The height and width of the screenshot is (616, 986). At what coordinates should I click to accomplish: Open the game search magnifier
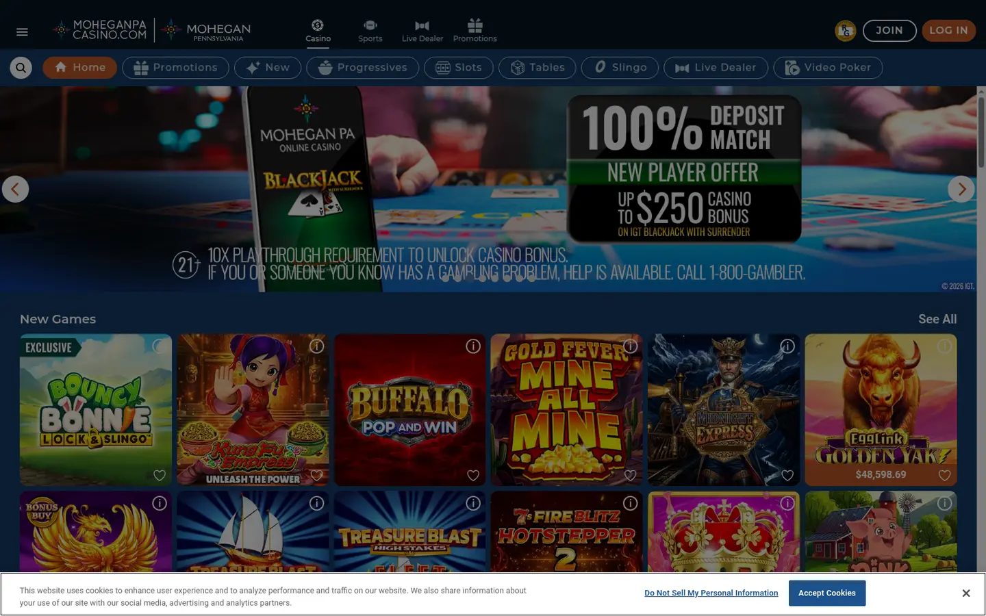pos(21,68)
